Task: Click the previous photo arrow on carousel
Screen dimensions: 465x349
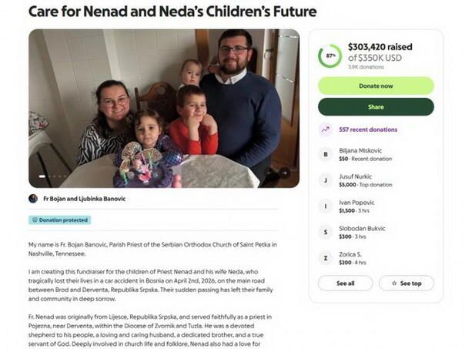Action: tap(269, 173)
